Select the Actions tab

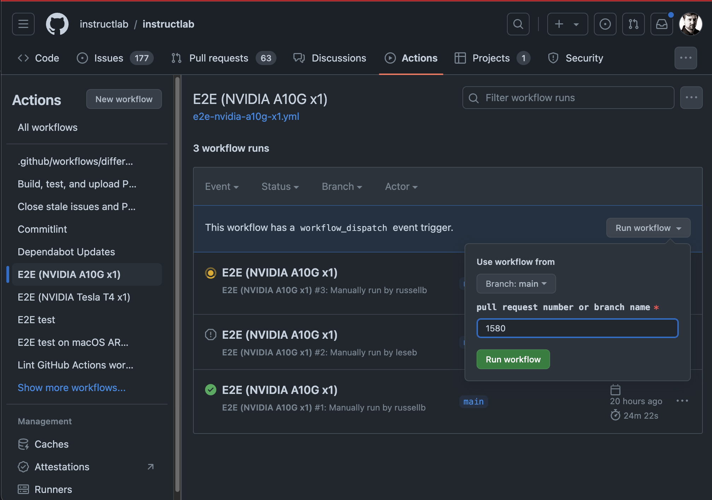[411, 58]
